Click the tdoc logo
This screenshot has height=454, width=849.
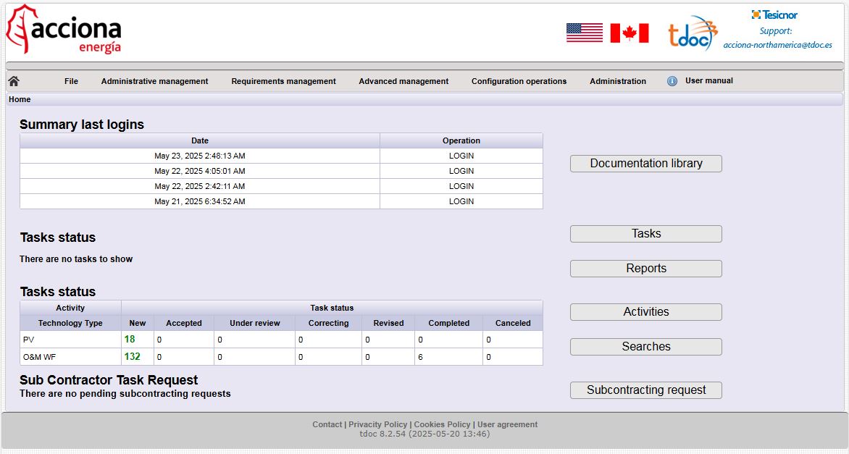pos(693,33)
